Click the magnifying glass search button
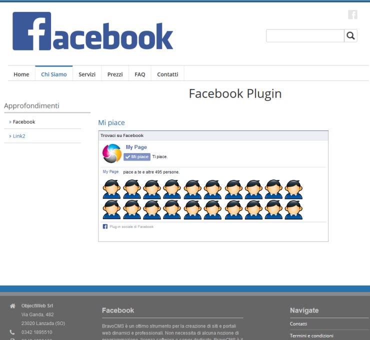 click(x=350, y=35)
